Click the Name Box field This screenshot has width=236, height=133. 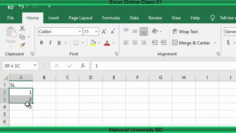point(18,66)
